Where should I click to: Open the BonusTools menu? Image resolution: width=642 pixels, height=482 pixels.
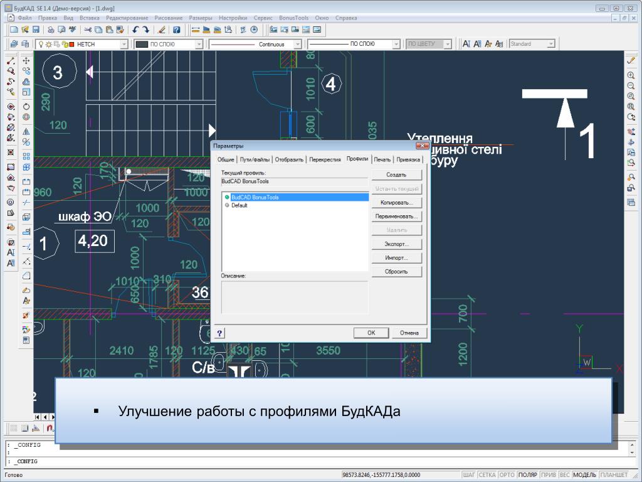click(293, 18)
